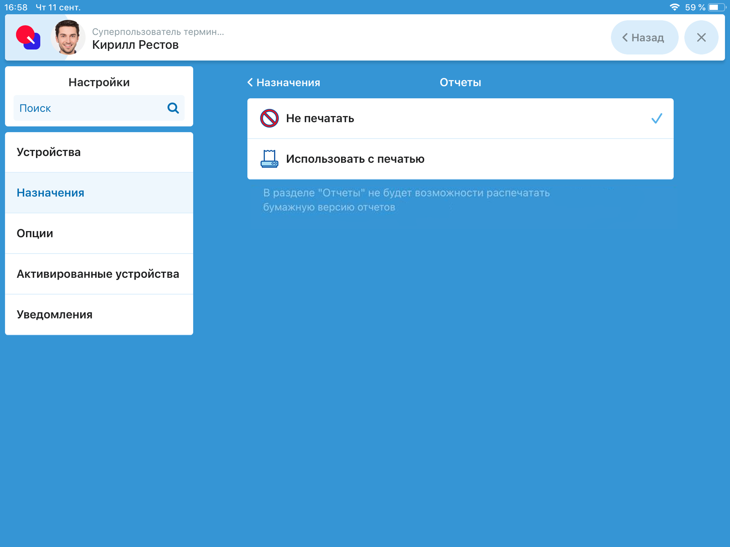The width and height of the screenshot is (730, 547).
Task: Tap the Кирилл Рестов profile photo
Action: [x=67, y=37]
